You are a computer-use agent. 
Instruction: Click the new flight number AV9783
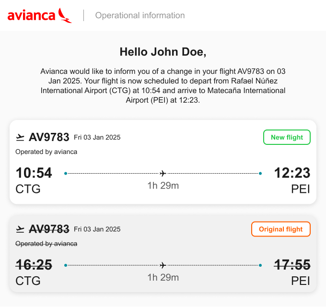click(x=49, y=137)
